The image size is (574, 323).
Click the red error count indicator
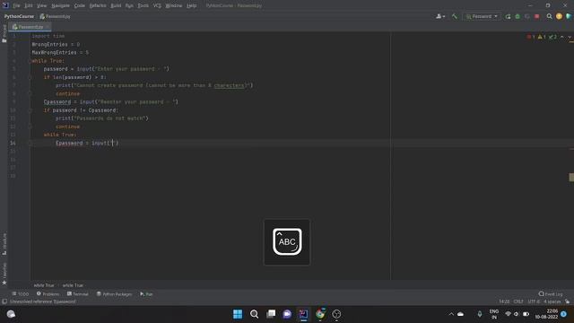531,37
